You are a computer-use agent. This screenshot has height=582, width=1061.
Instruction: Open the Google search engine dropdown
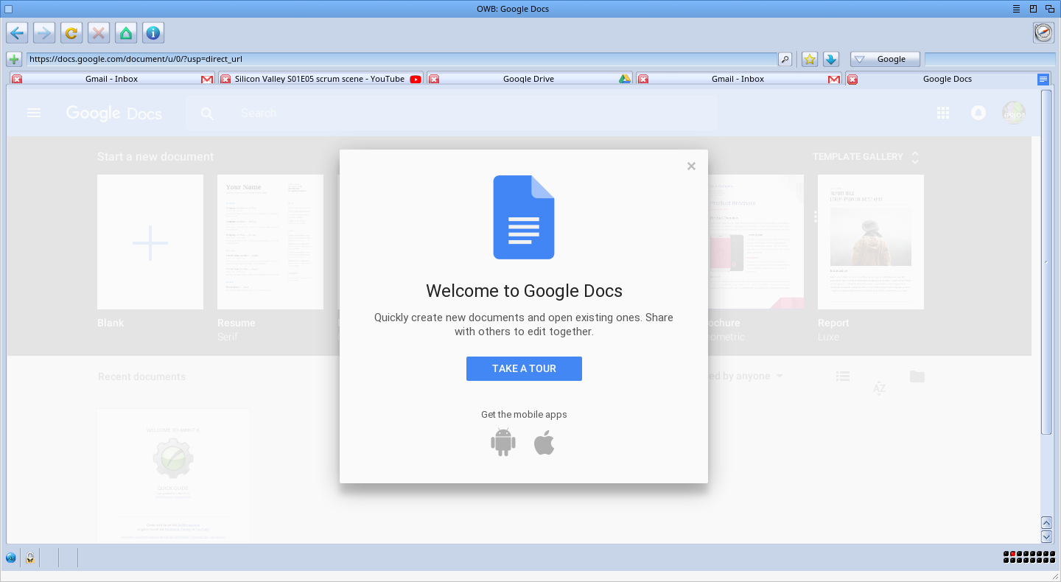pos(885,59)
